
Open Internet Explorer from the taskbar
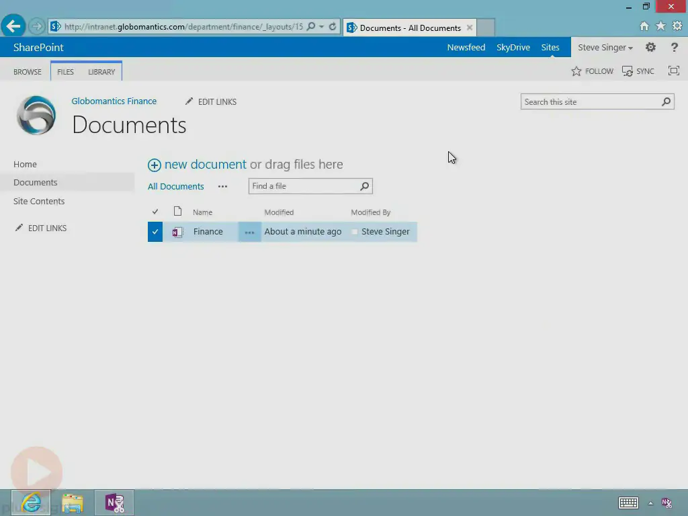point(31,503)
